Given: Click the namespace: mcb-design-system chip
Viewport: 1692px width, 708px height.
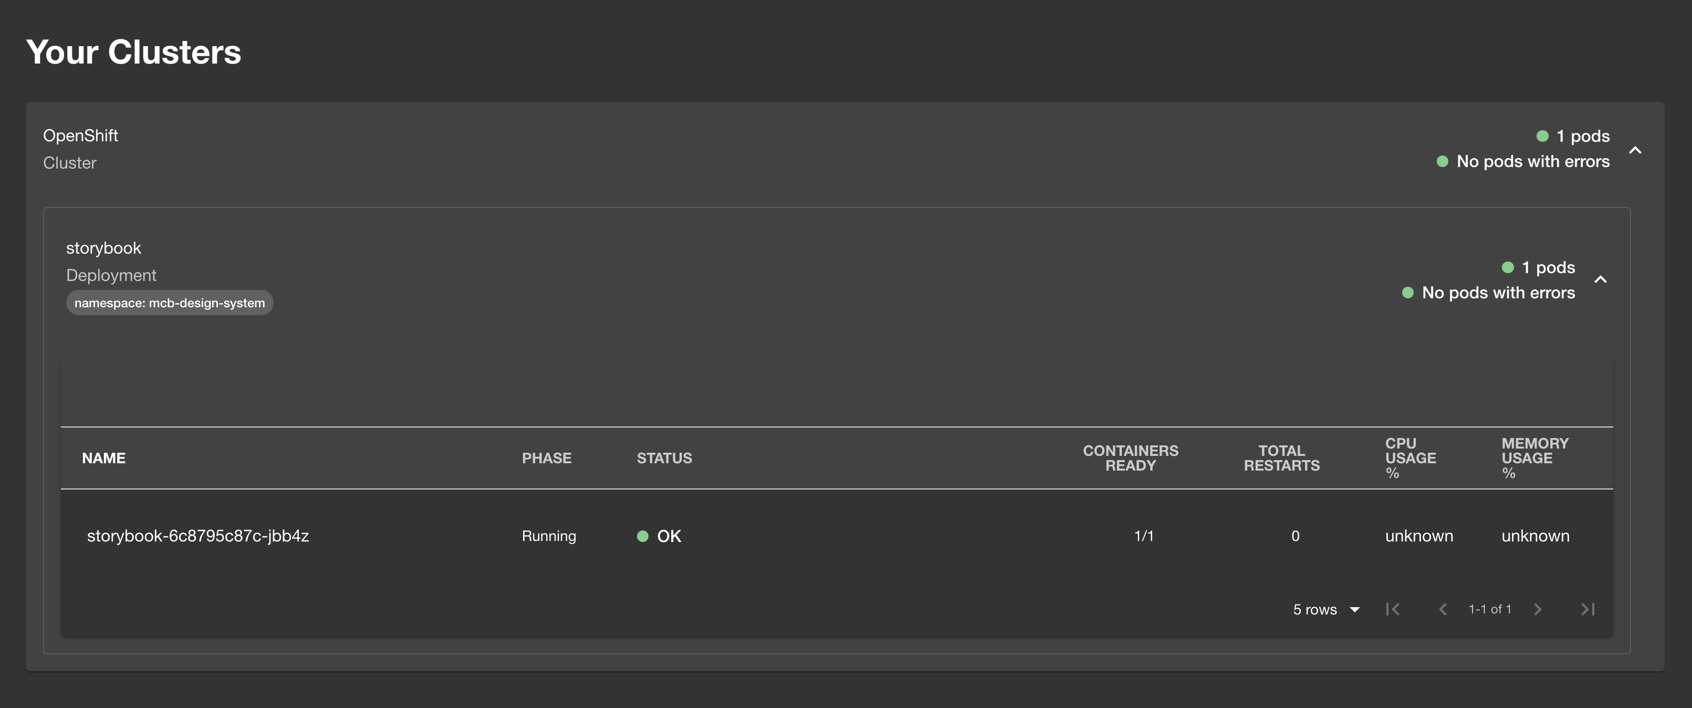Looking at the screenshot, I should pyautogui.click(x=170, y=303).
